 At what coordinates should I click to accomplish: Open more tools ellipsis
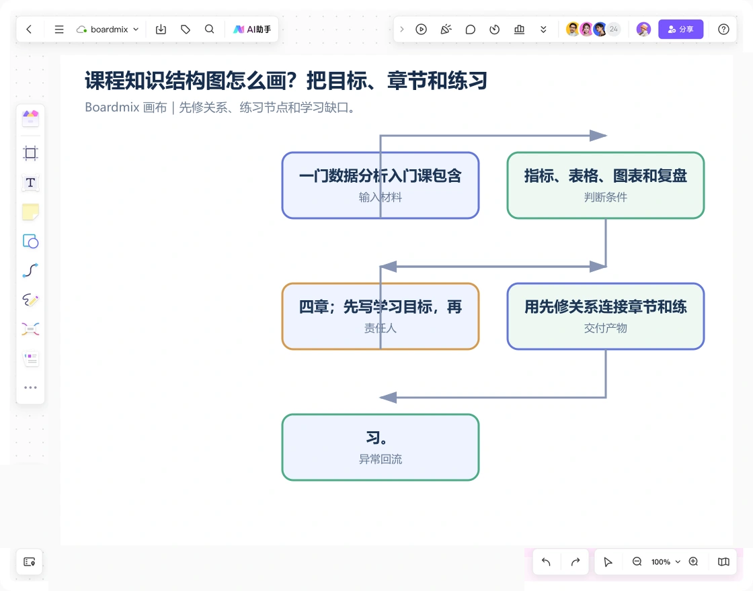coord(30,387)
